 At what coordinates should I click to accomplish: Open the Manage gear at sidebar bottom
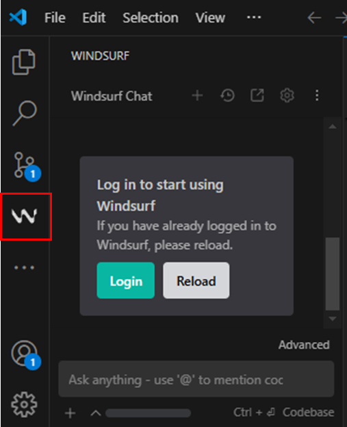tap(24, 404)
